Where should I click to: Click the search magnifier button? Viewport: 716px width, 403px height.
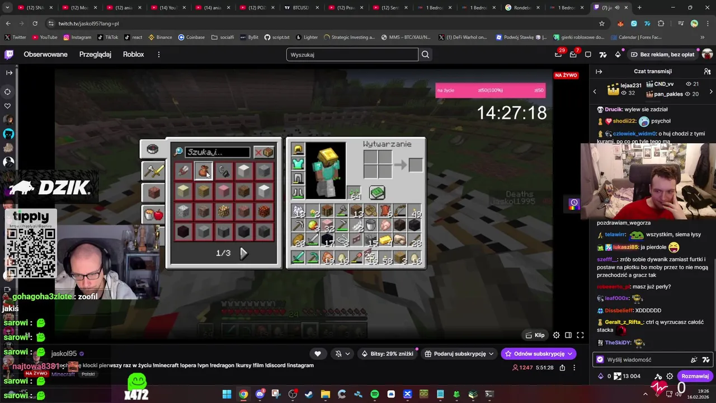425,54
